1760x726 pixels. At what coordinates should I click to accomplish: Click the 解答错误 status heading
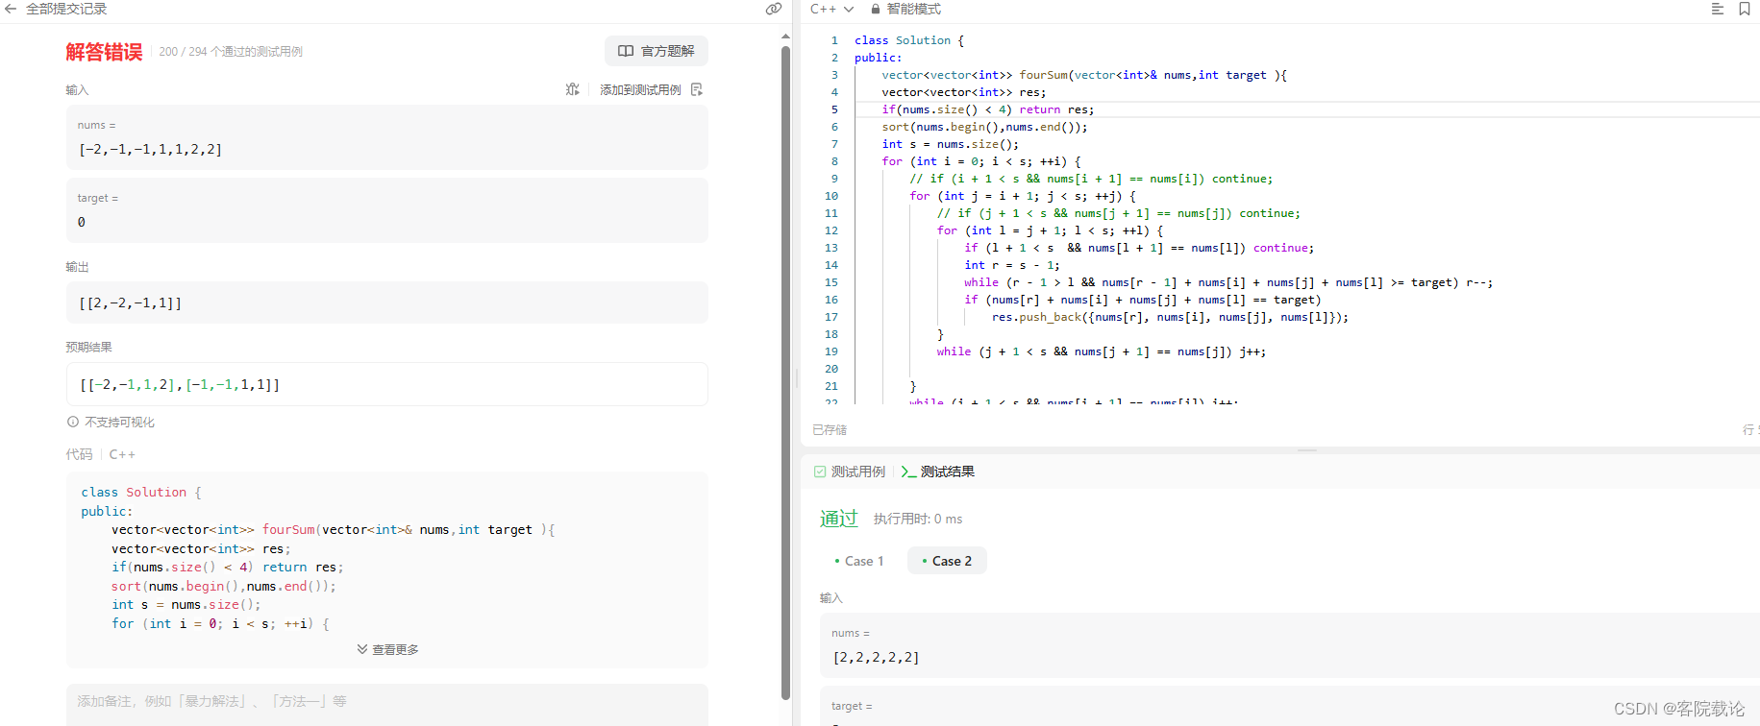[x=104, y=52]
